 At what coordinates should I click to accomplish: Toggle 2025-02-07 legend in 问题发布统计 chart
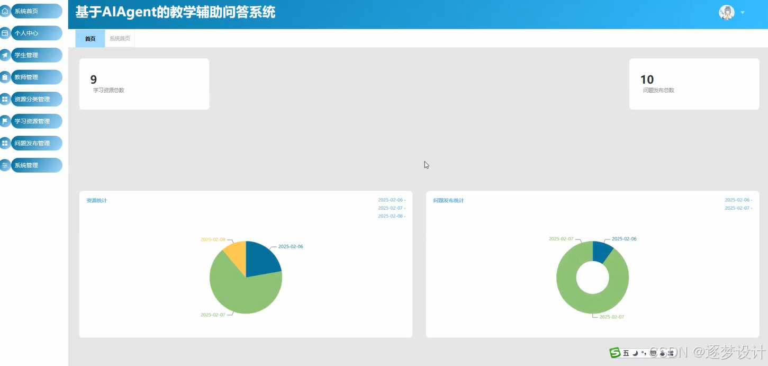(738, 208)
